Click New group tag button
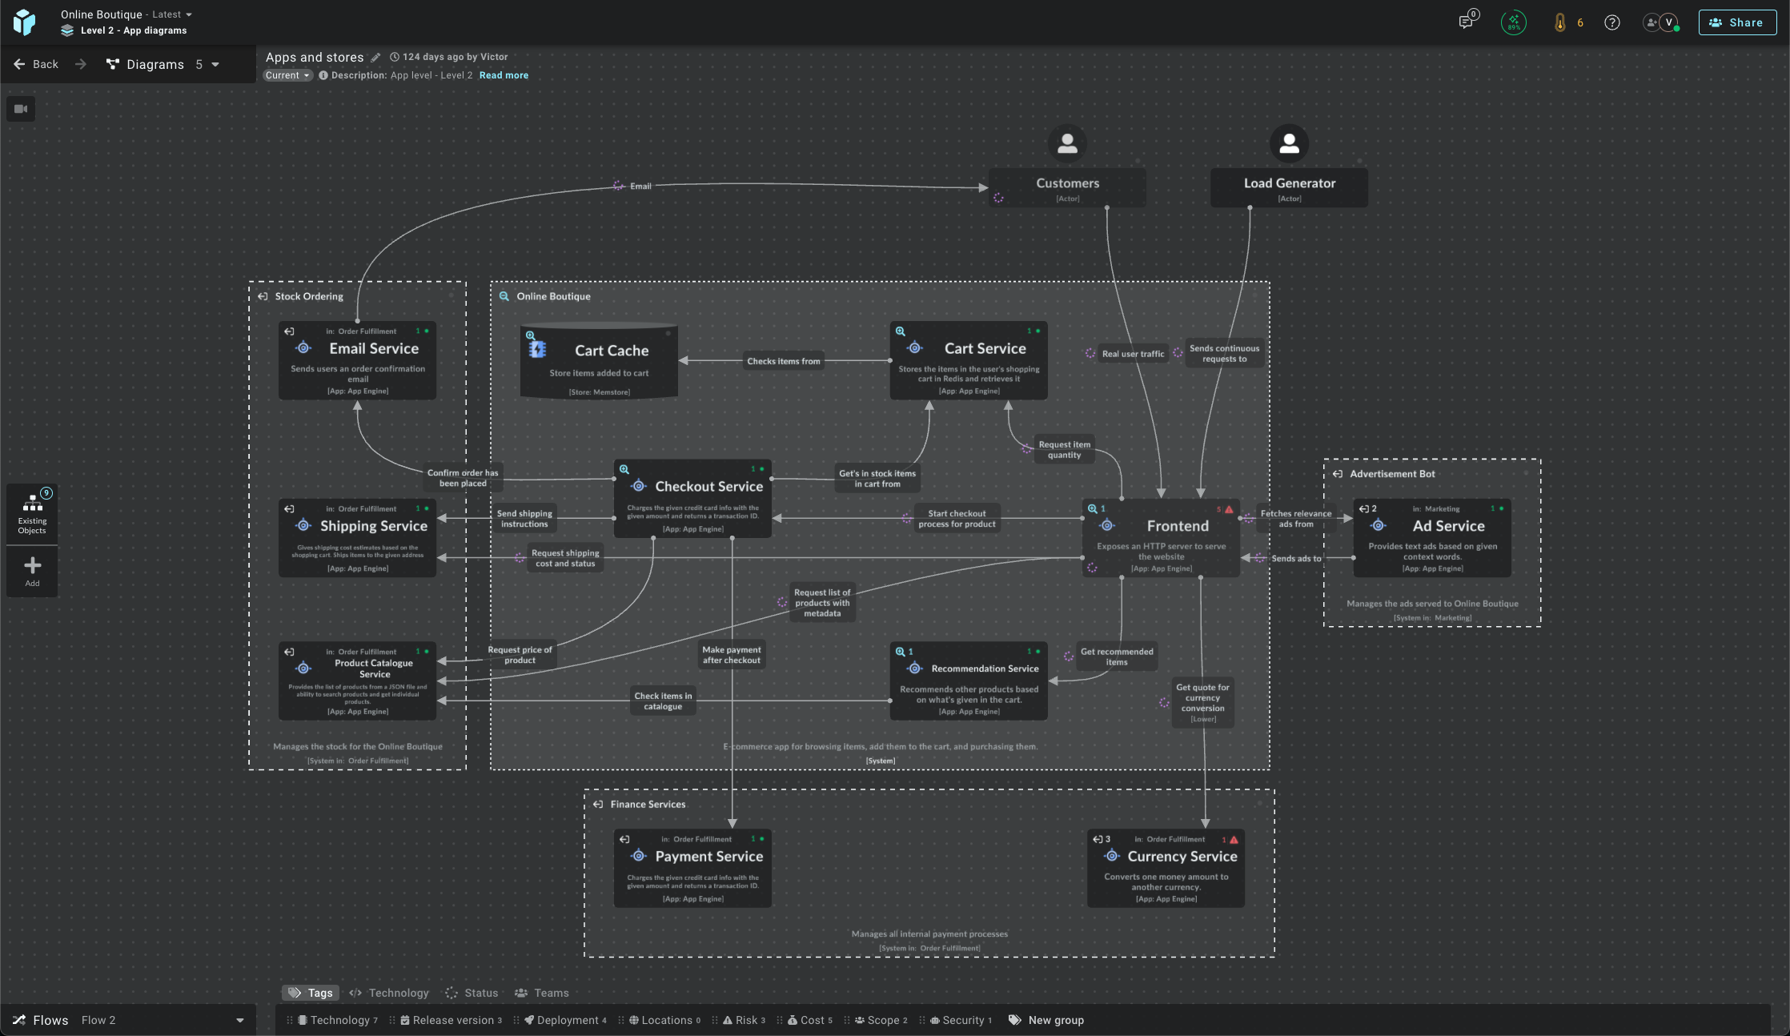Screen dimensions: 1790x1036 (x=1046, y=1020)
